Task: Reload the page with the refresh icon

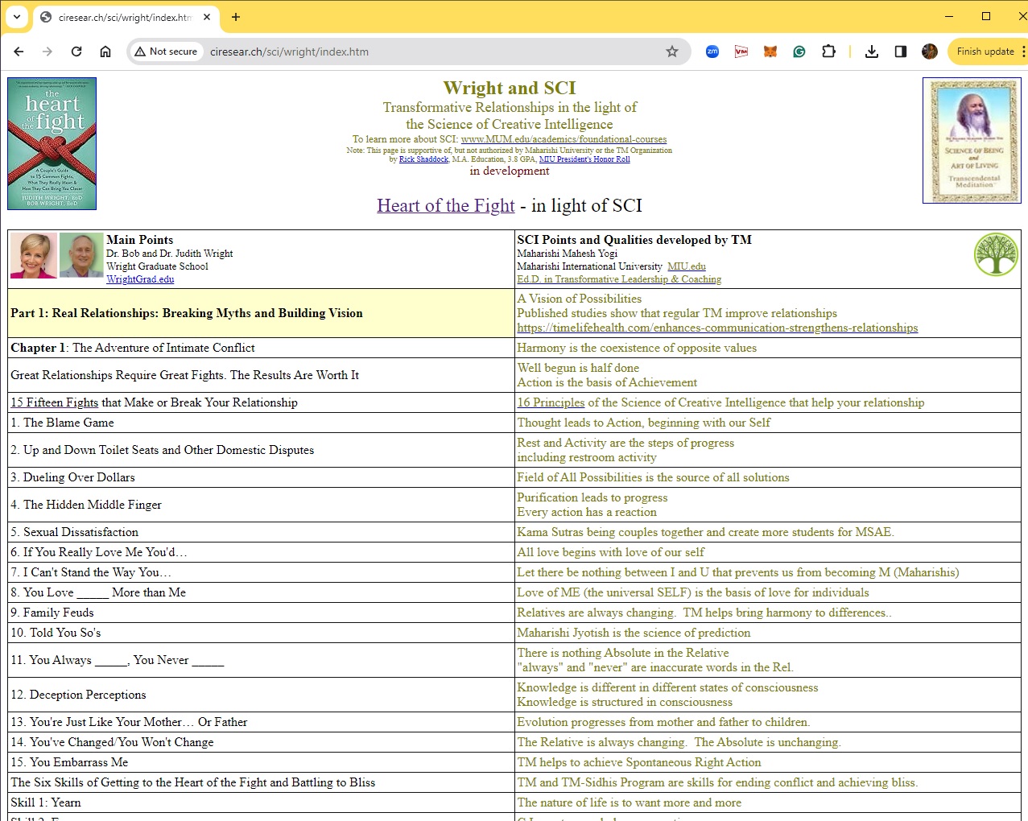Action: 76,52
